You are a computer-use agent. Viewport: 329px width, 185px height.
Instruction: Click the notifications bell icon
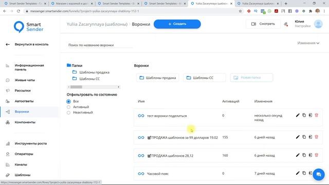pyautogui.click(x=286, y=24)
